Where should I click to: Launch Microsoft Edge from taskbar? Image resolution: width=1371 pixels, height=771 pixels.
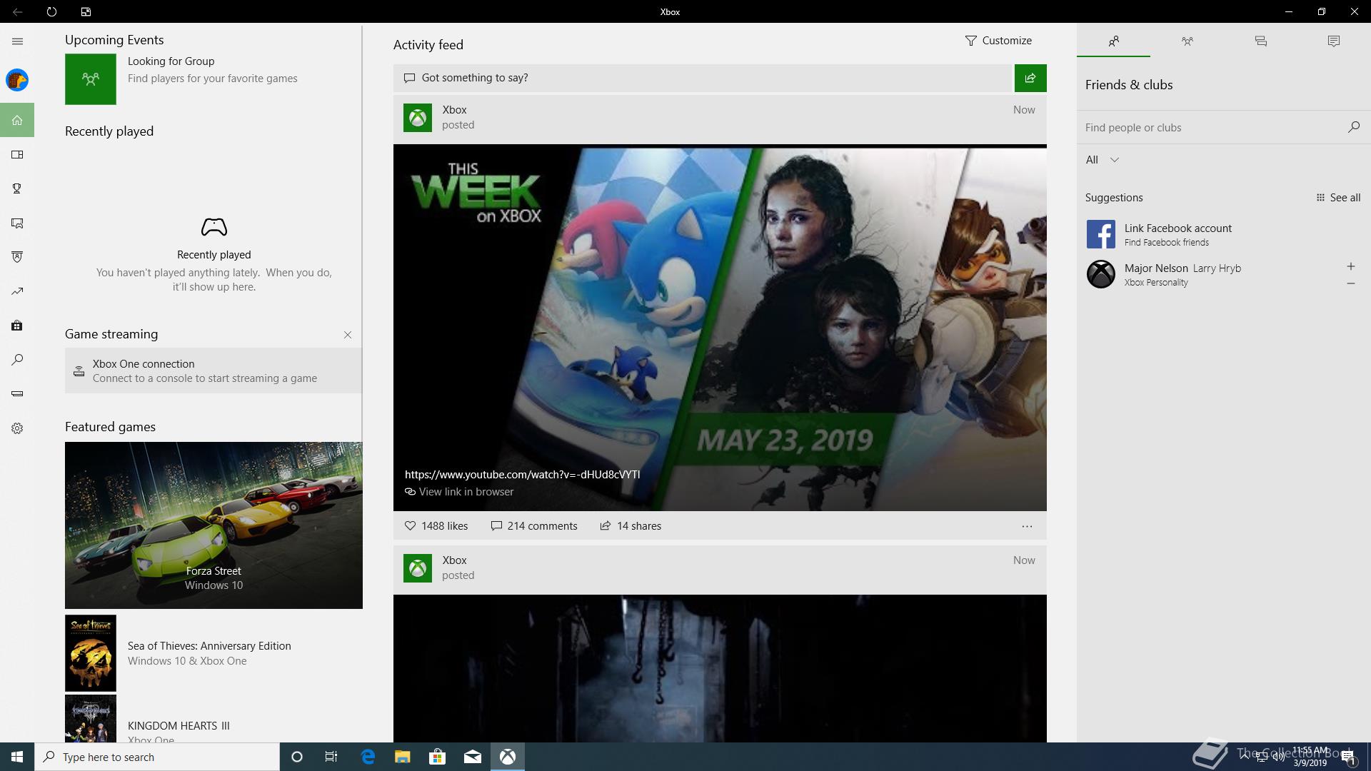click(x=368, y=757)
